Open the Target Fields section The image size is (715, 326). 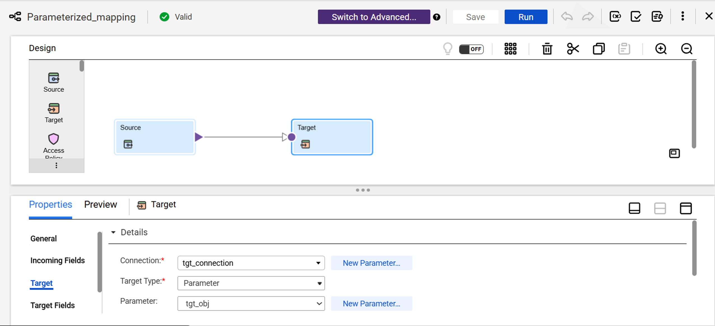(x=53, y=305)
